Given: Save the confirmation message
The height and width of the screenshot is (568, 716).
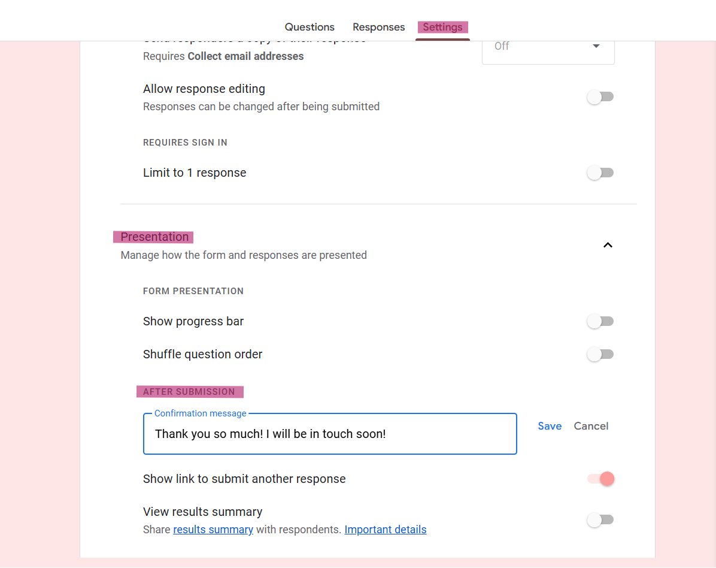Looking at the screenshot, I should [550, 426].
